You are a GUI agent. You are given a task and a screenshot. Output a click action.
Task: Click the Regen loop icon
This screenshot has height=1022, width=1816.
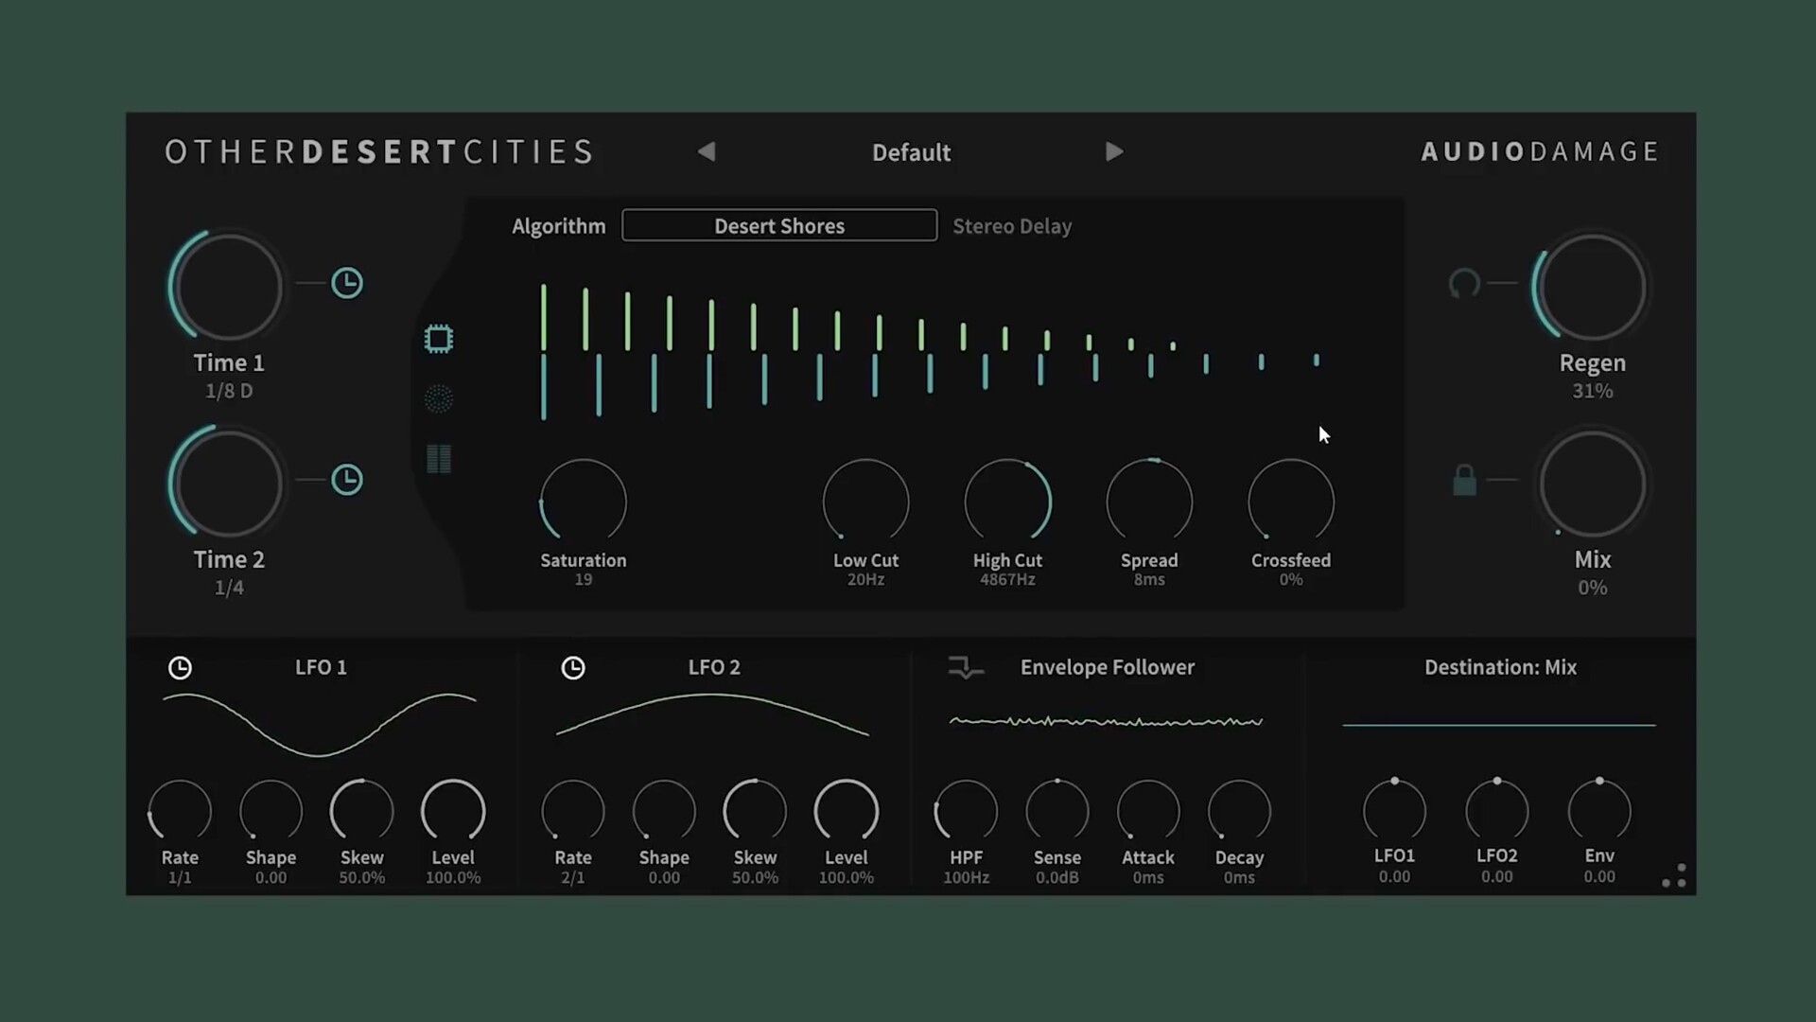pos(1464,283)
